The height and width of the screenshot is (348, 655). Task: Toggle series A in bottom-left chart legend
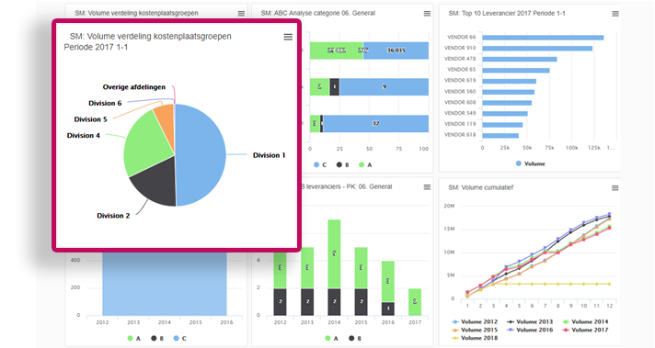(x=134, y=339)
